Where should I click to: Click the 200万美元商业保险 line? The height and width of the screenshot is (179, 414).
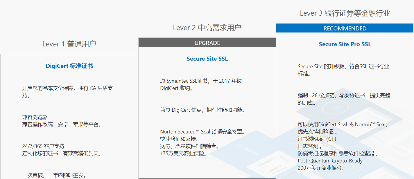321,168
